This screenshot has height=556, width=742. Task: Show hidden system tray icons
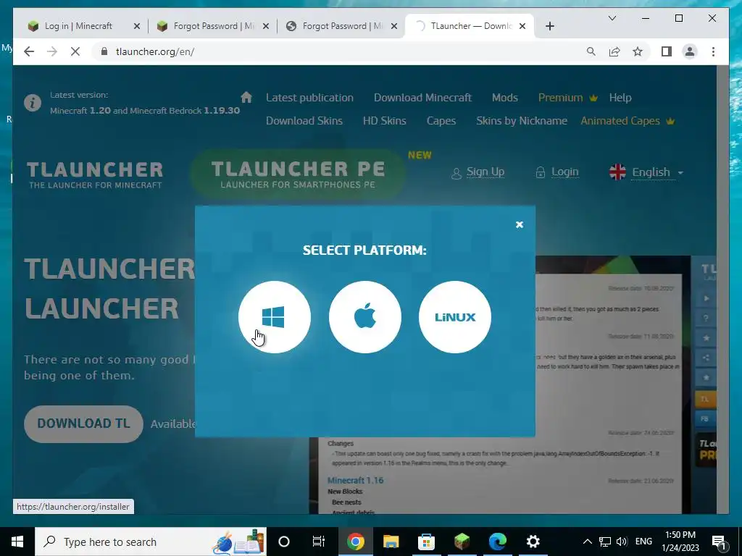point(587,542)
